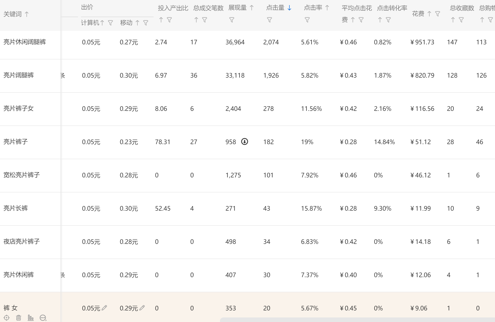Sort 点击率 column arrow
The height and width of the screenshot is (322, 495).
click(327, 8)
